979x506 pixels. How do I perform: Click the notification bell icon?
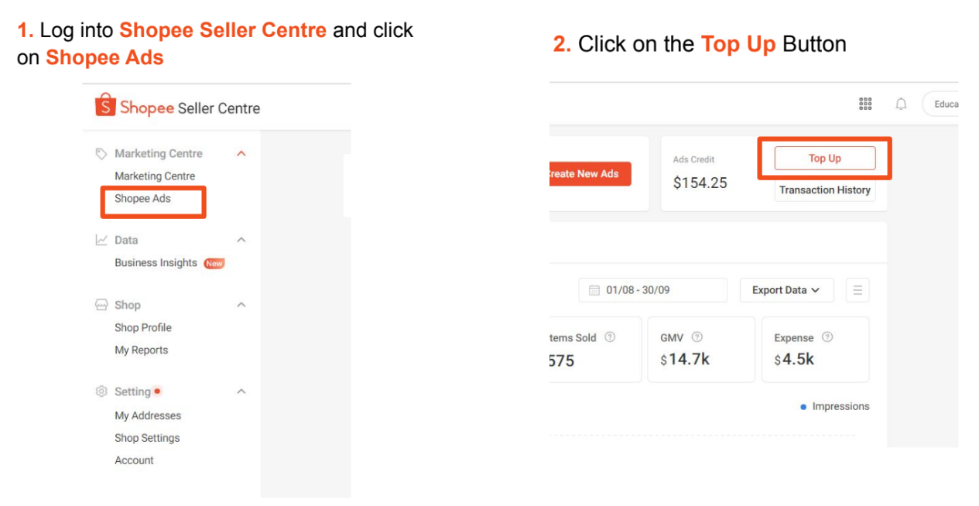click(x=900, y=103)
